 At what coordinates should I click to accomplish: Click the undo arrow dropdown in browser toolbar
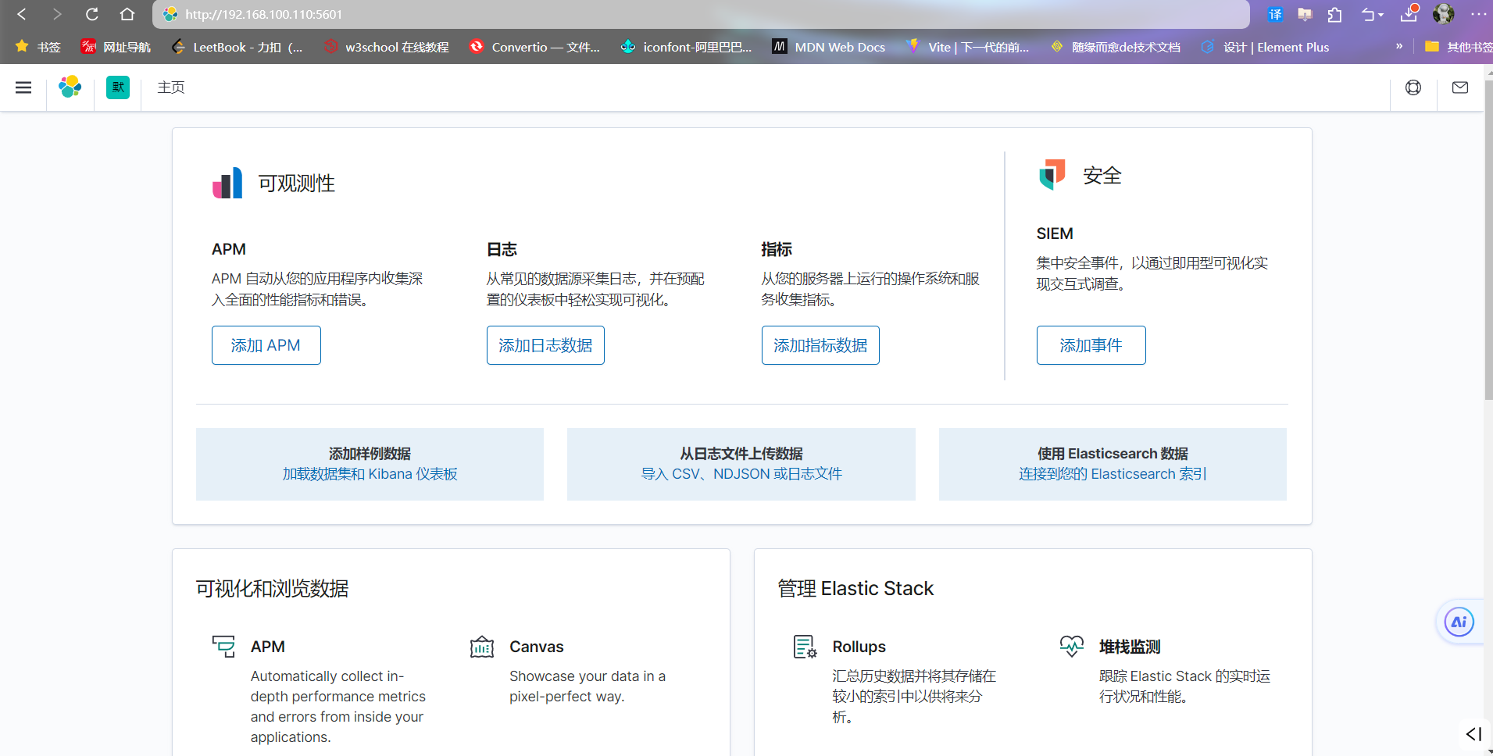coord(1372,14)
